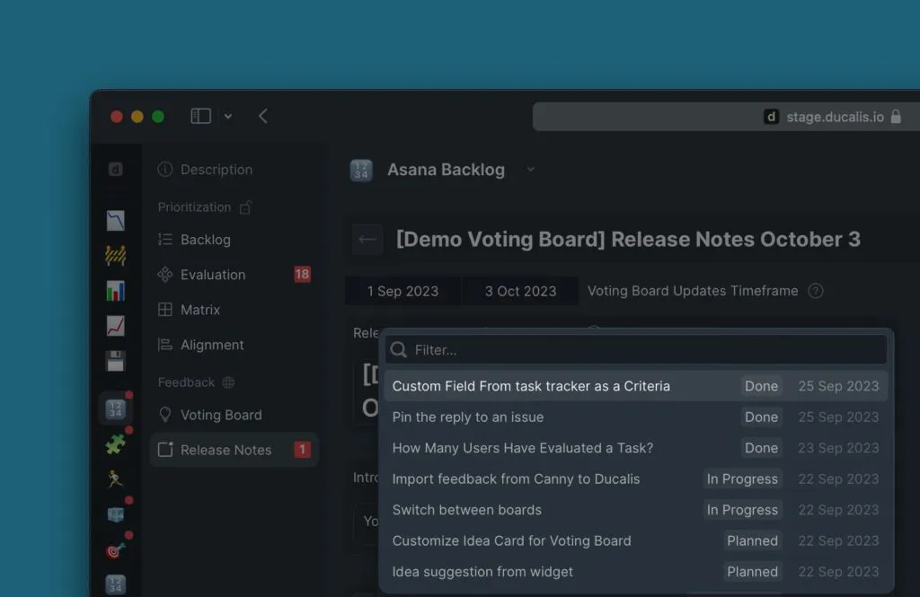Open the green puzzle piece board
This screenshot has width=920, height=597.
115,443
